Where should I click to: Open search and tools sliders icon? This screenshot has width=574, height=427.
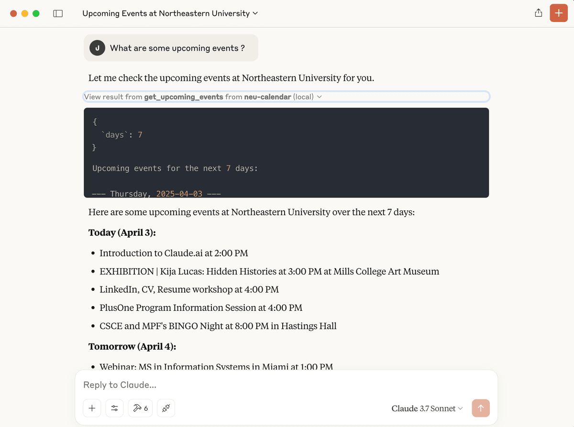coord(115,408)
